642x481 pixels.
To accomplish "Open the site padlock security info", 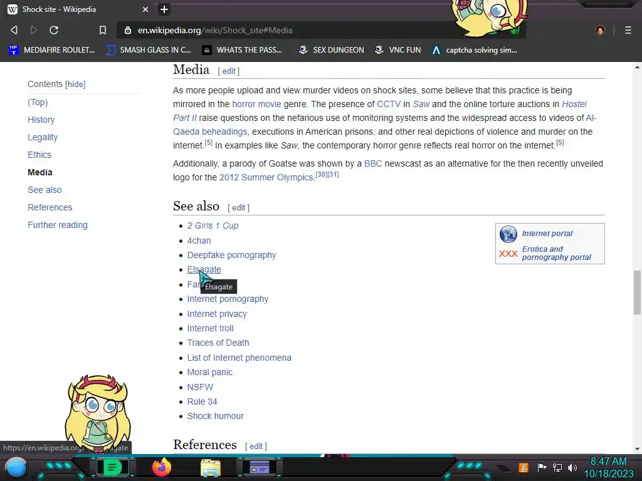I will tap(128, 30).
